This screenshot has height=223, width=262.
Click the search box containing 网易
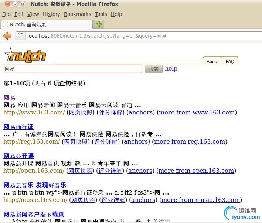point(73,69)
